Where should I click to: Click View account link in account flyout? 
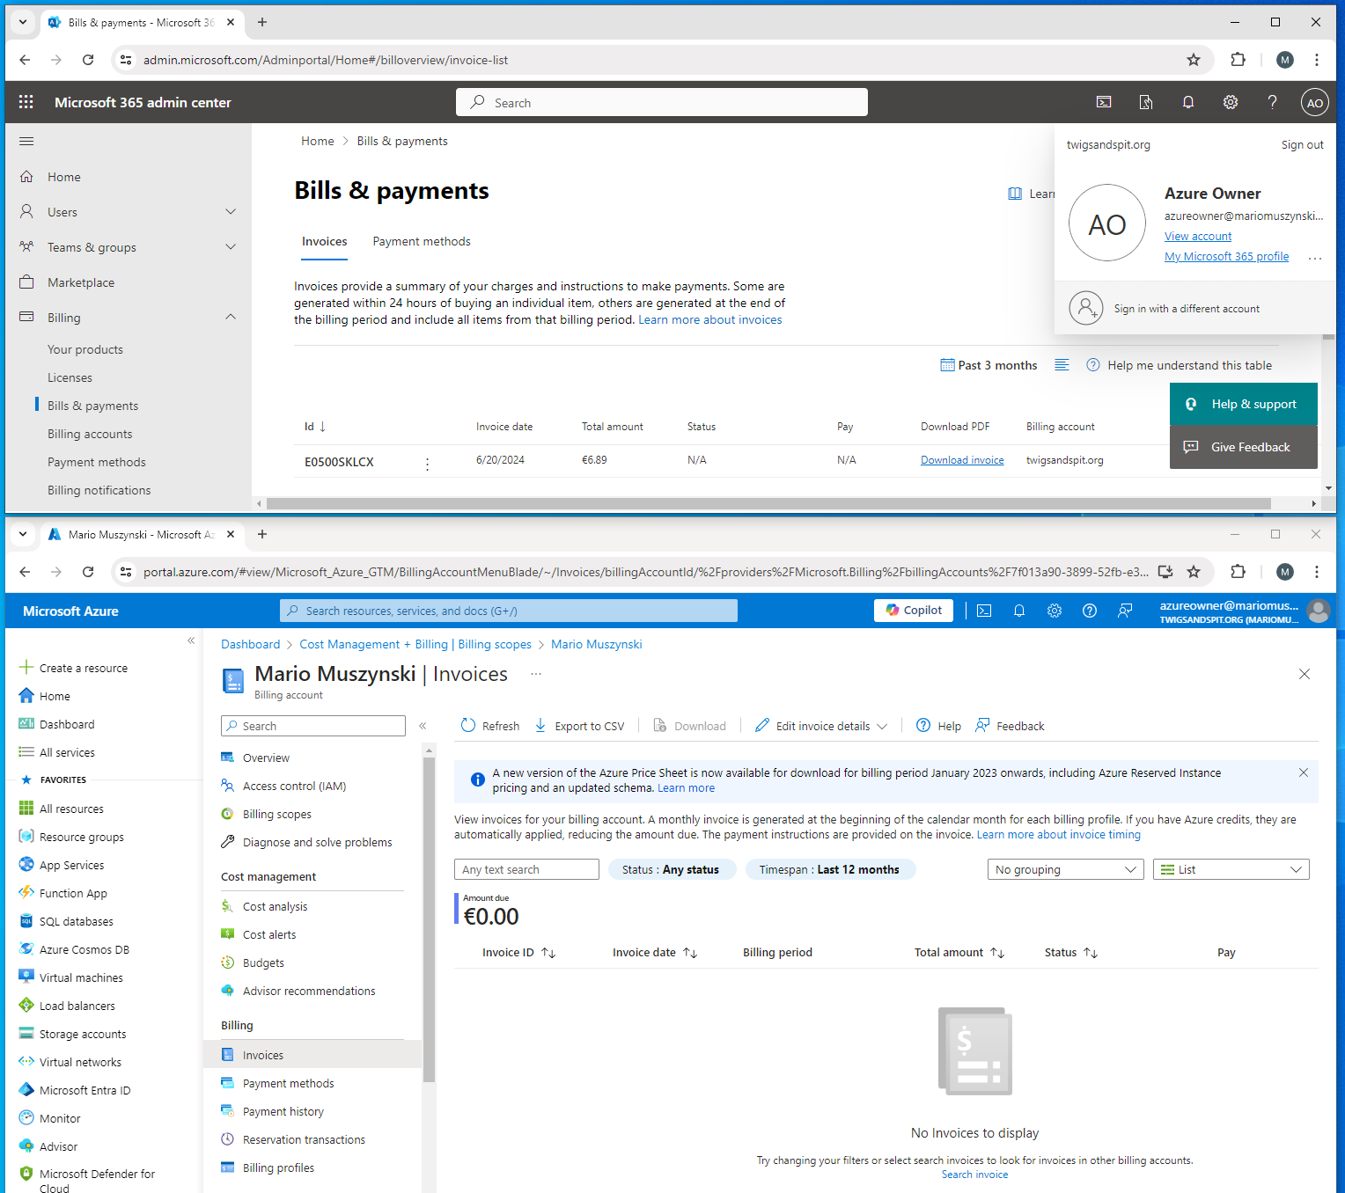coord(1198,236)
